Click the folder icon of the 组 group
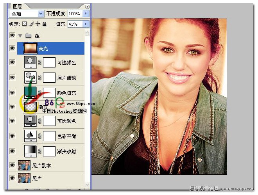This screenshot has width=258, height=195. coord(29,35)
